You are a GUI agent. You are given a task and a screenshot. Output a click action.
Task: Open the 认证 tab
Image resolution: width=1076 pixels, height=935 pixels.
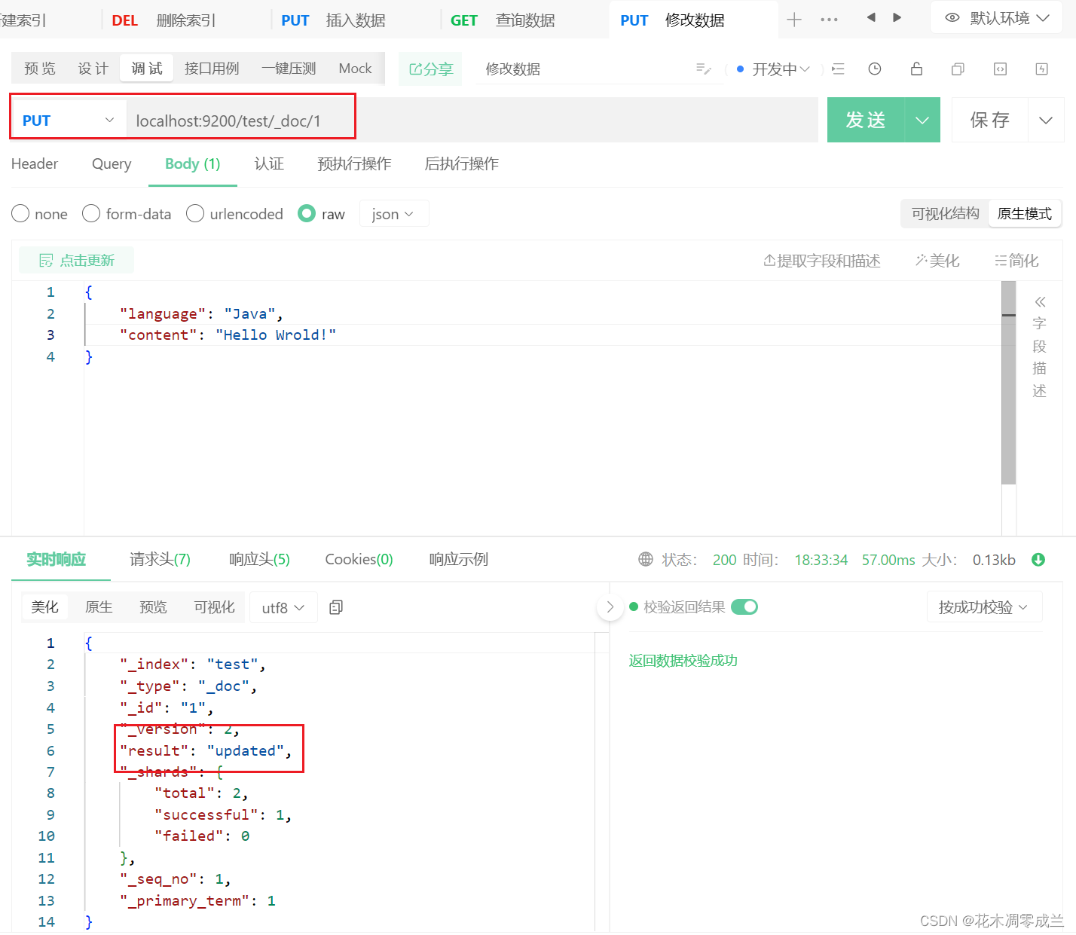(x=269, y=164)
